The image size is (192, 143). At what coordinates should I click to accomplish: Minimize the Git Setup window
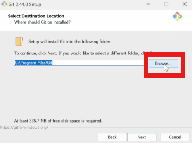pos(148,4)
